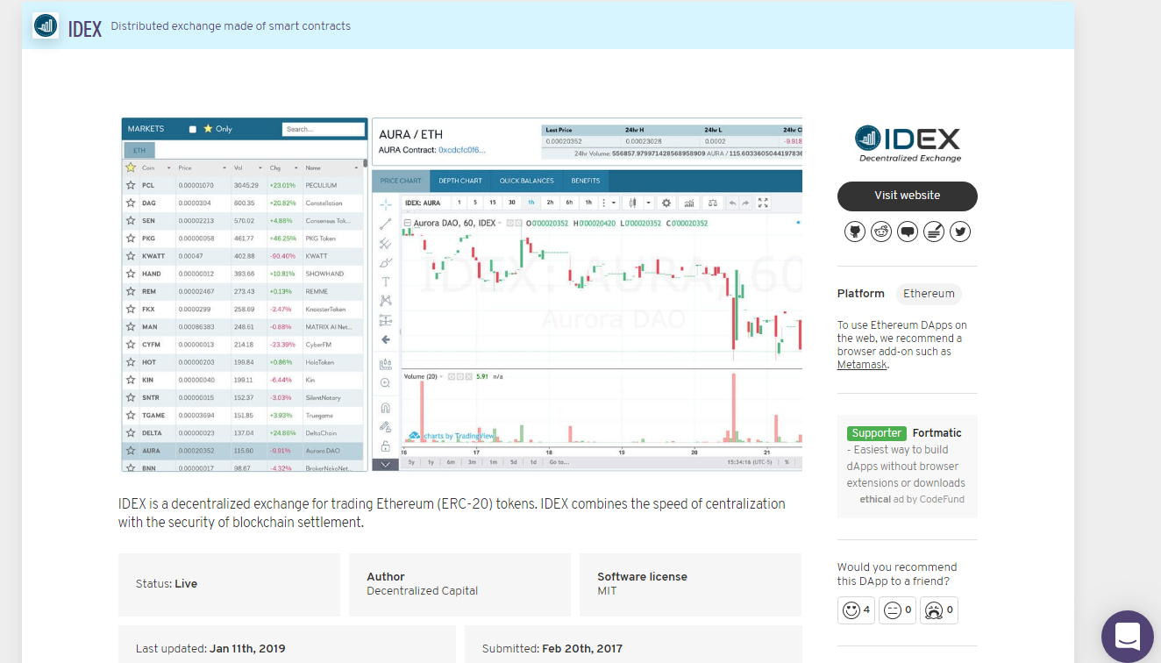The width and height of the screenshot is (1161, 663).
Task: Switch to the Depth Chart tab
Action: coord(460,181)
